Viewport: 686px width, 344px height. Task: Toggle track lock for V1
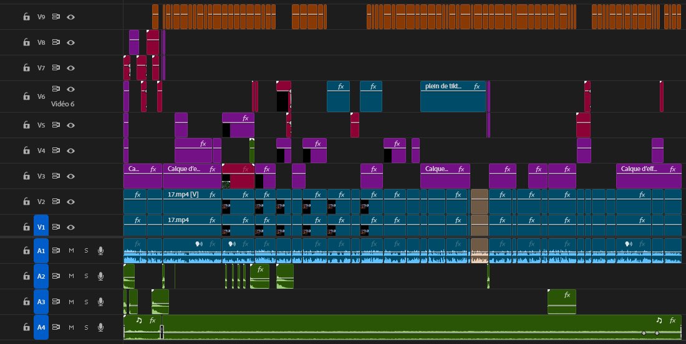(x=27, y=227)
